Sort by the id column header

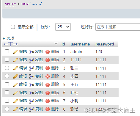[63, 44]
